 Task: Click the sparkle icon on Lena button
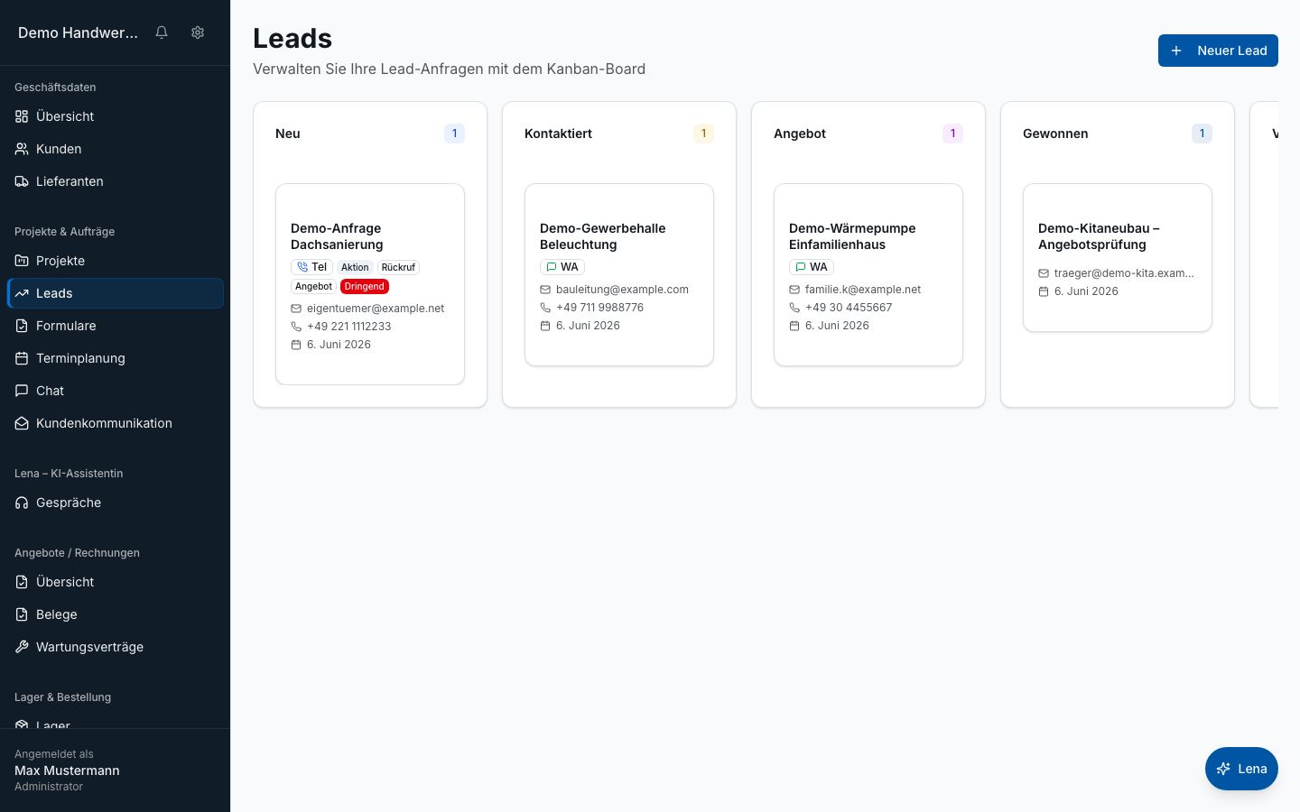pos(1223,769)
